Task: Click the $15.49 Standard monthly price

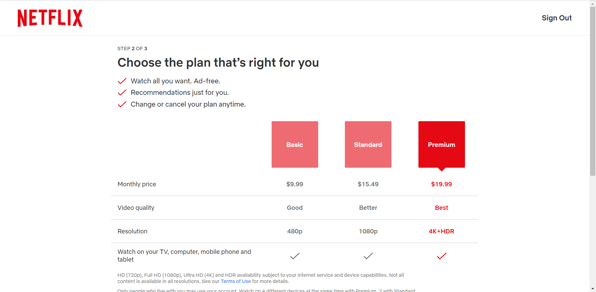Action: click(x=368, y=184)
